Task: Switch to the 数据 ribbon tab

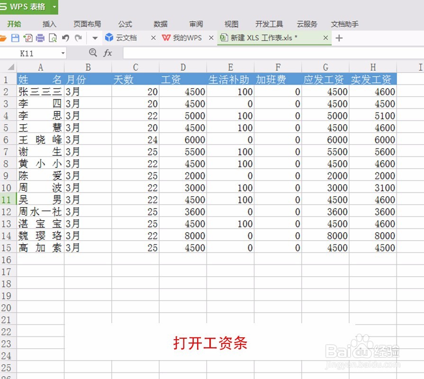Action: click(x=160, y=24)
